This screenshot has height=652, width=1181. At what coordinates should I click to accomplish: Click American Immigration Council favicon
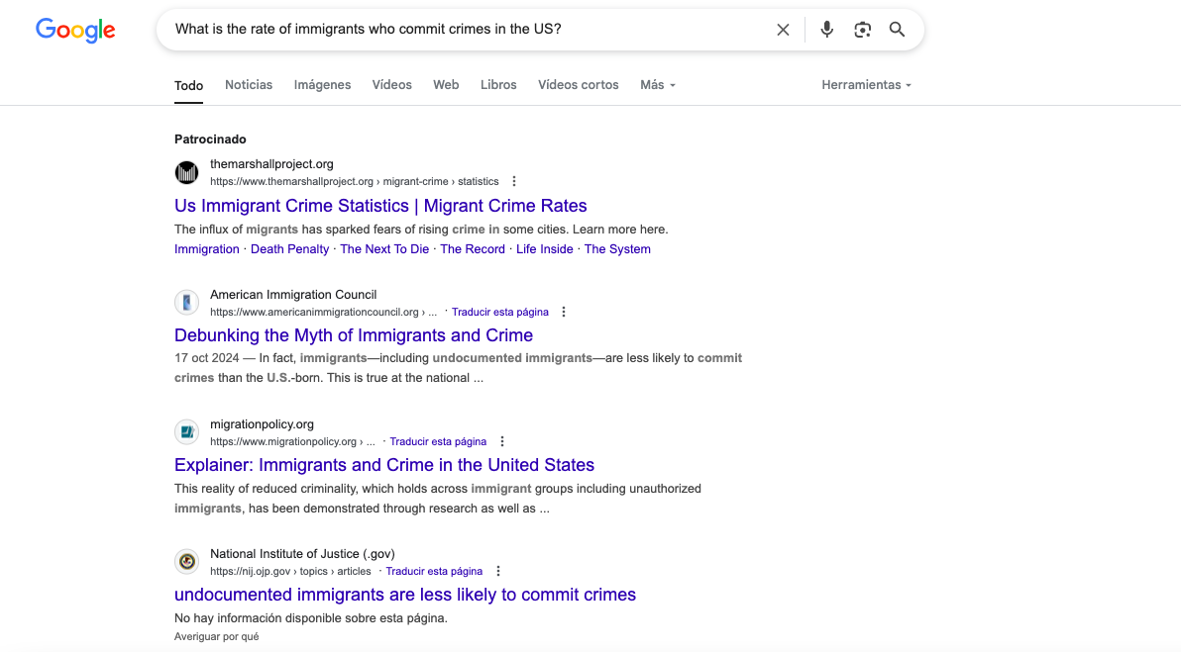coord(187,303)
